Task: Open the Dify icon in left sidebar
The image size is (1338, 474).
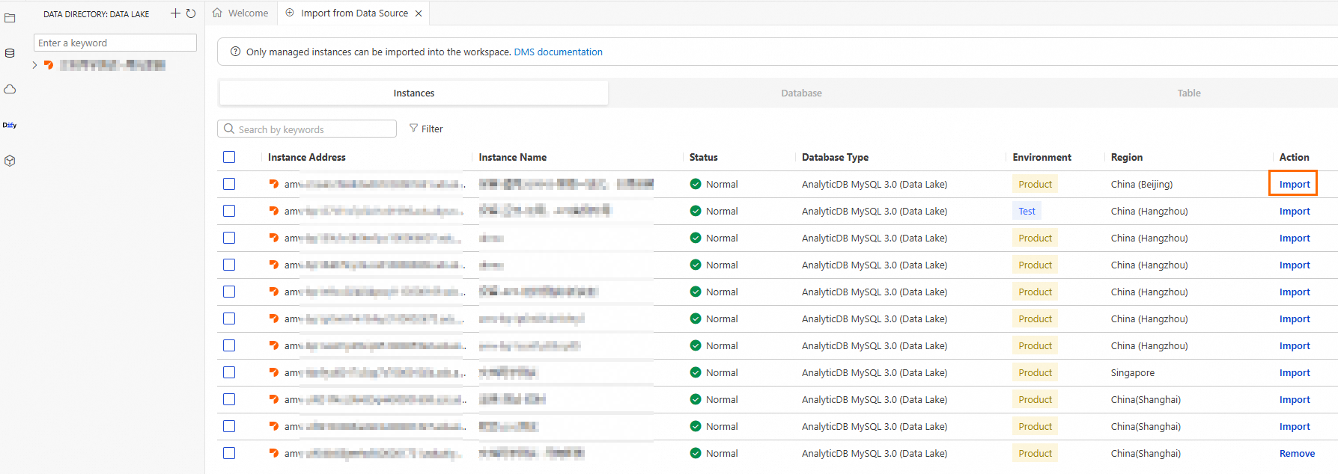Action: click(x=10, y=125)
